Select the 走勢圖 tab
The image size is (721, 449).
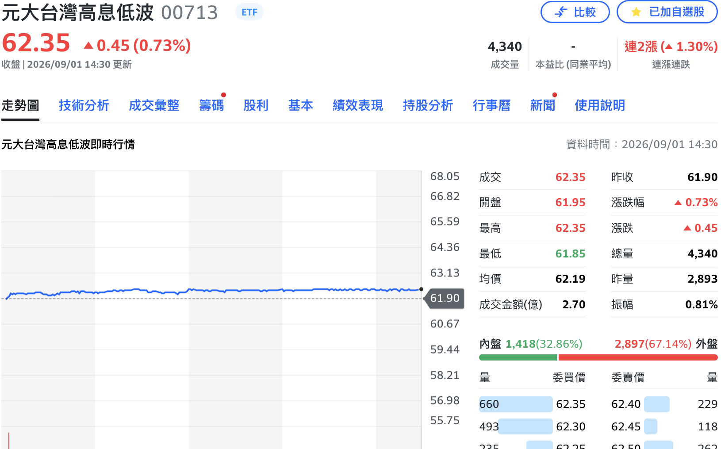[20, 105]
